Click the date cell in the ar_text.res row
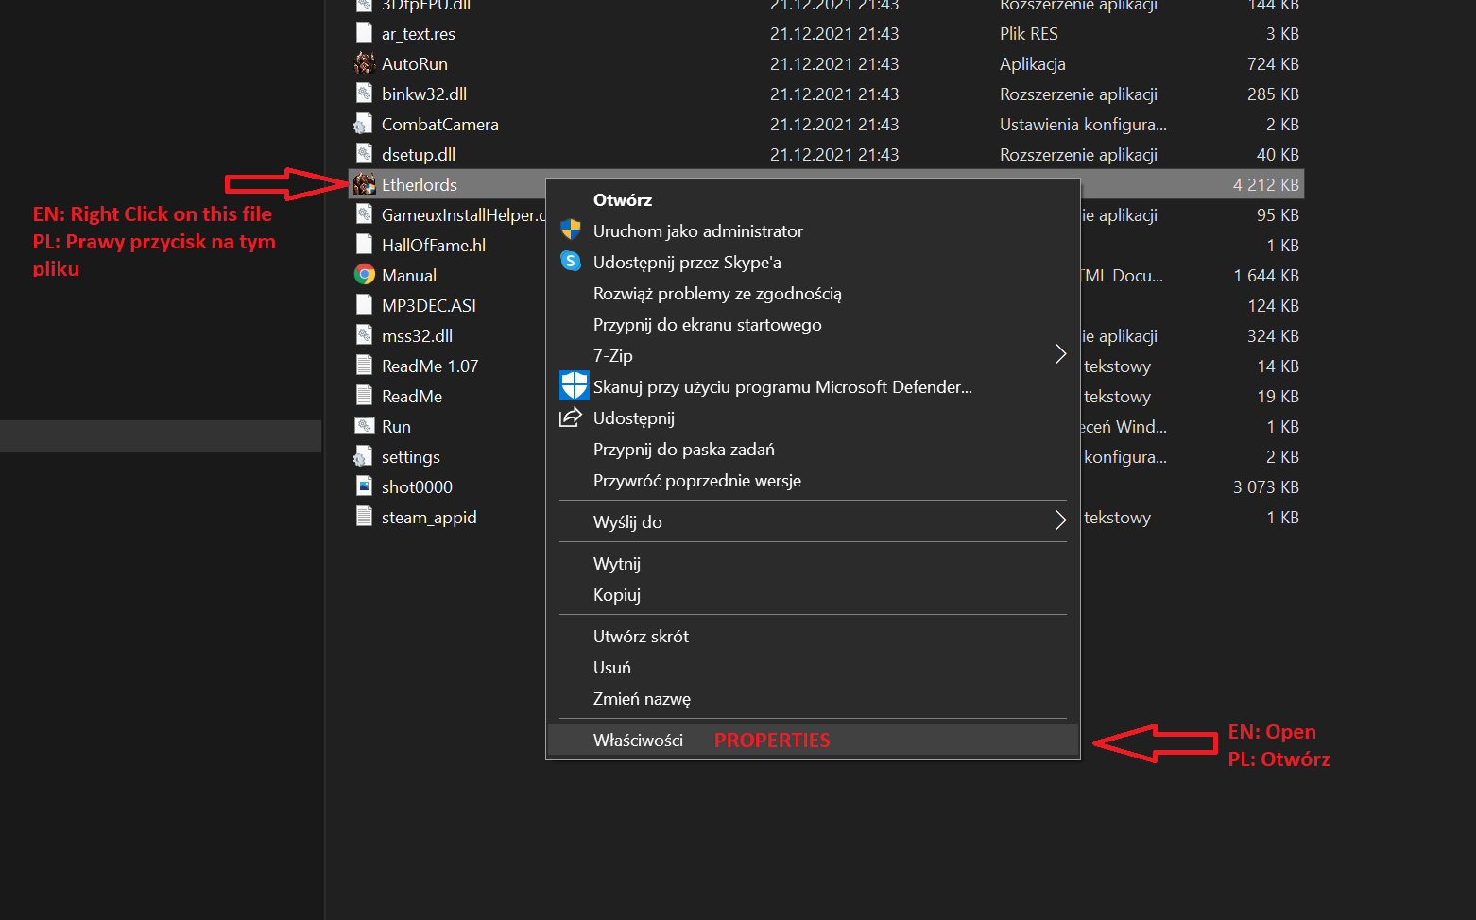Viewport: 1476px width, 920px height. [x=834, y=34]
